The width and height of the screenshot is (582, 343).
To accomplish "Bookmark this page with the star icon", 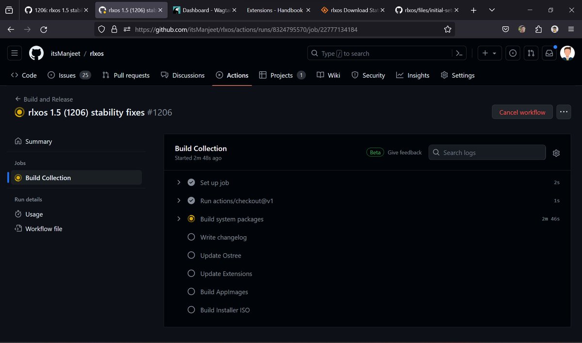I will (447, 29).
